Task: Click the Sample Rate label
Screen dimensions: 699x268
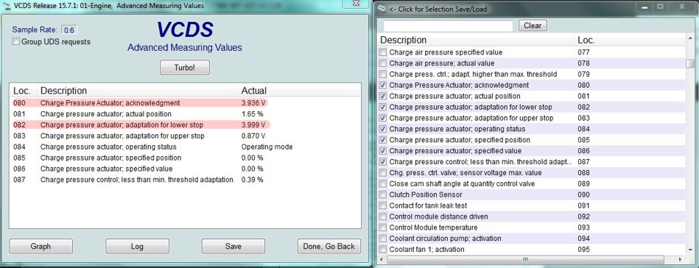Action: point(35,30)
